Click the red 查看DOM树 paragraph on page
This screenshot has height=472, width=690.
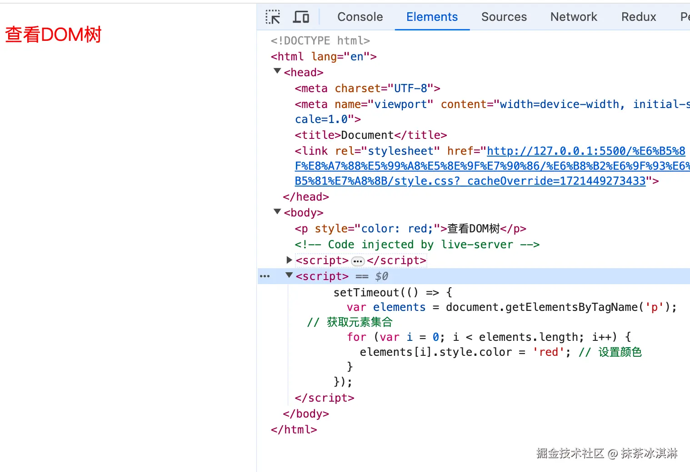[x=53, y=35]
